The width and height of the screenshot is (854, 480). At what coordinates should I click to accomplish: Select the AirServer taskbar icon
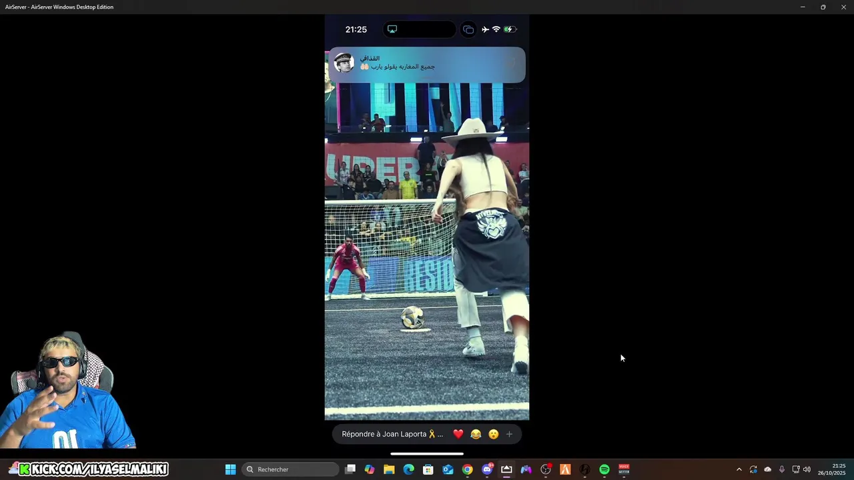coord(506,469)
